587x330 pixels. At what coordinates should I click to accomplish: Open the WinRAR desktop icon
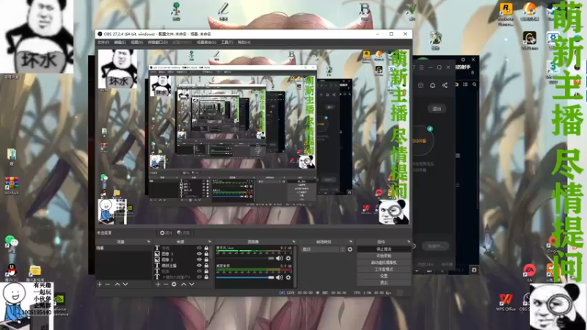coord(12,186)
